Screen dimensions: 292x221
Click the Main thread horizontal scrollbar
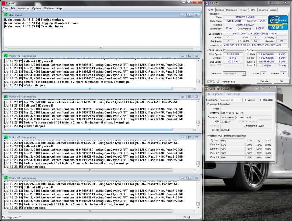point(101,48)
